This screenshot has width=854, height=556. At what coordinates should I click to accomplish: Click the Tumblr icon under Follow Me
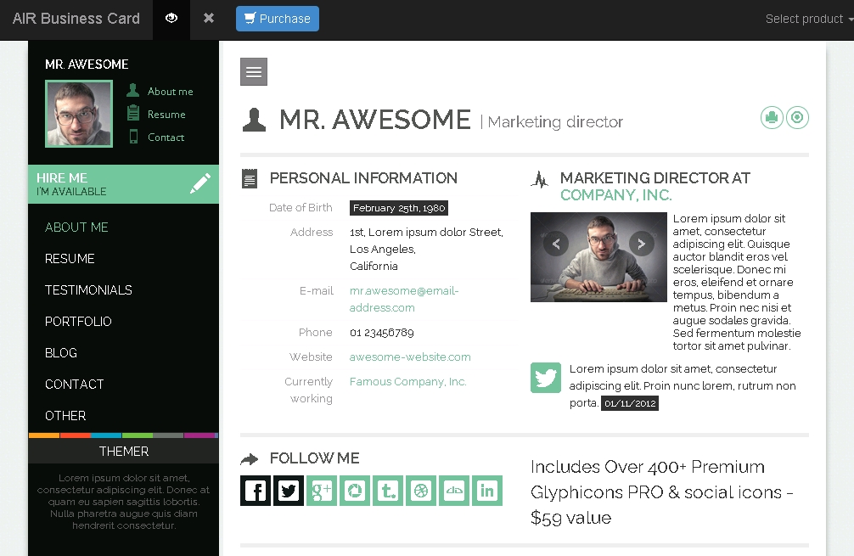click(388, 491)
